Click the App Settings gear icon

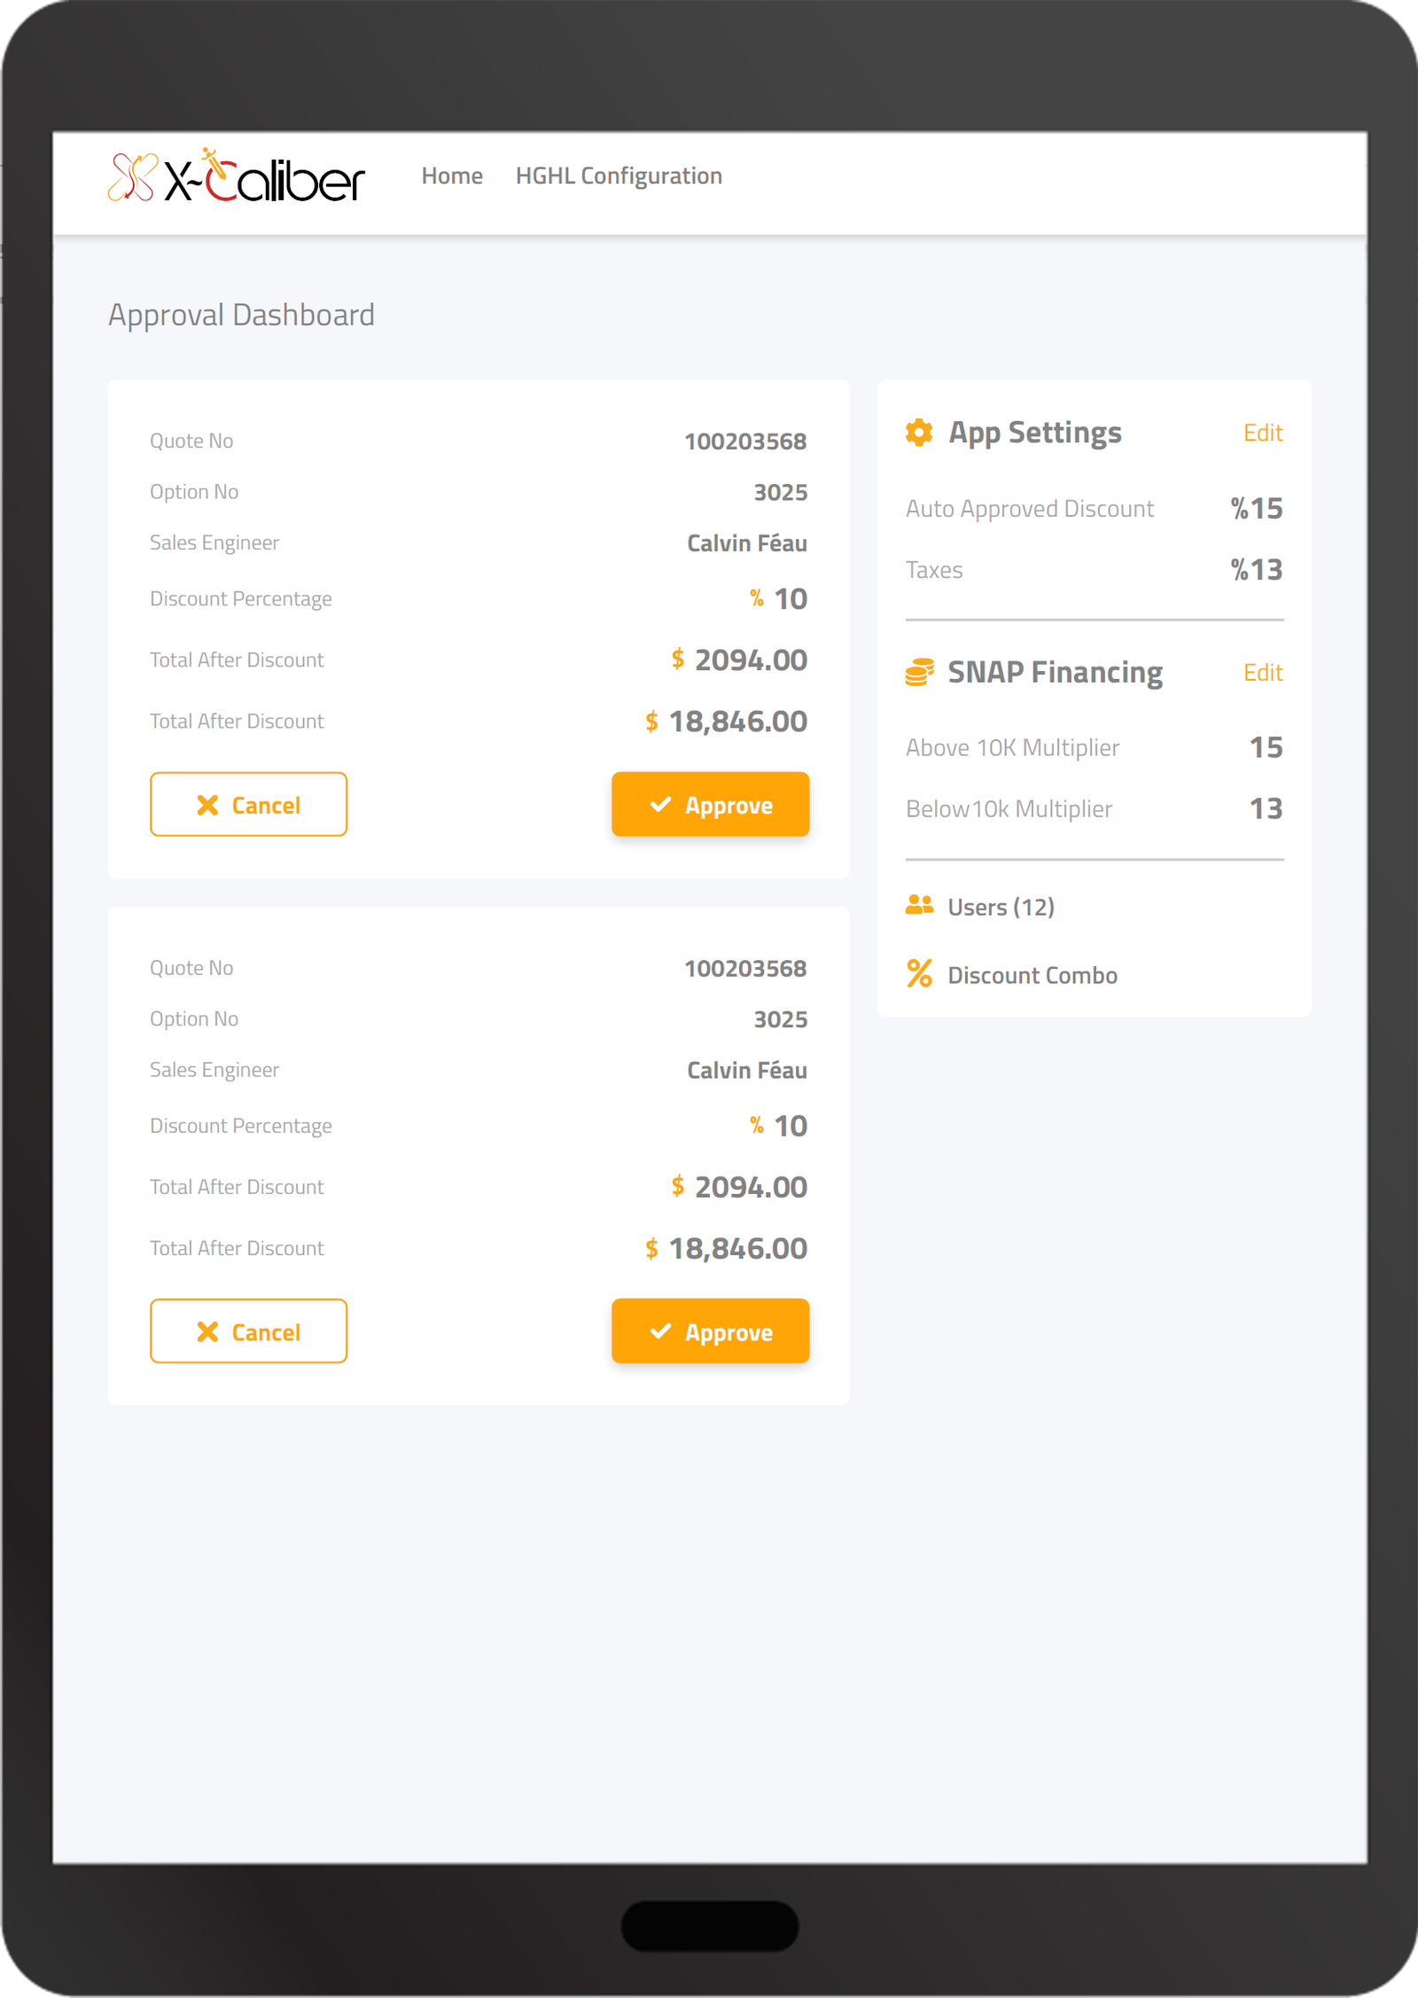click(919, 433)
